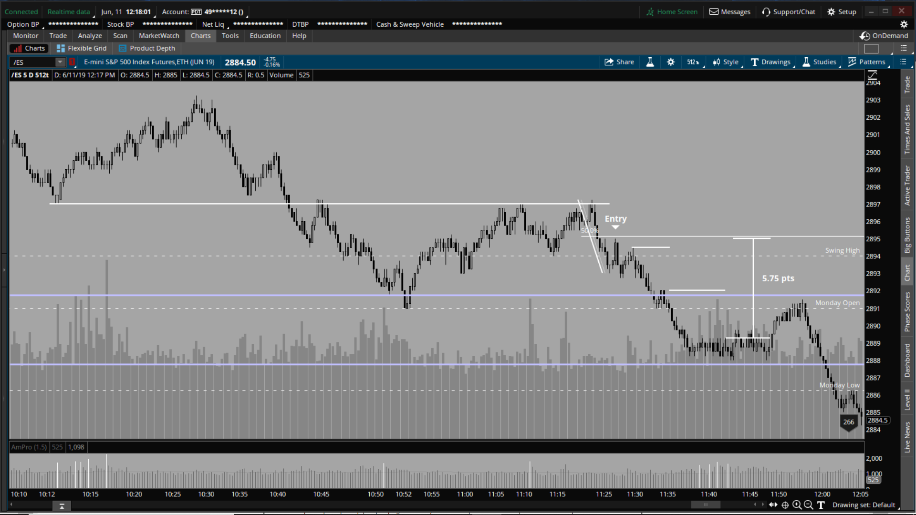Open the Share chart button

pos(619,62)
